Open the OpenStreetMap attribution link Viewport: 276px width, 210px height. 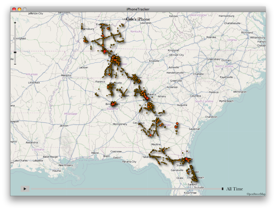pos(256,194)
